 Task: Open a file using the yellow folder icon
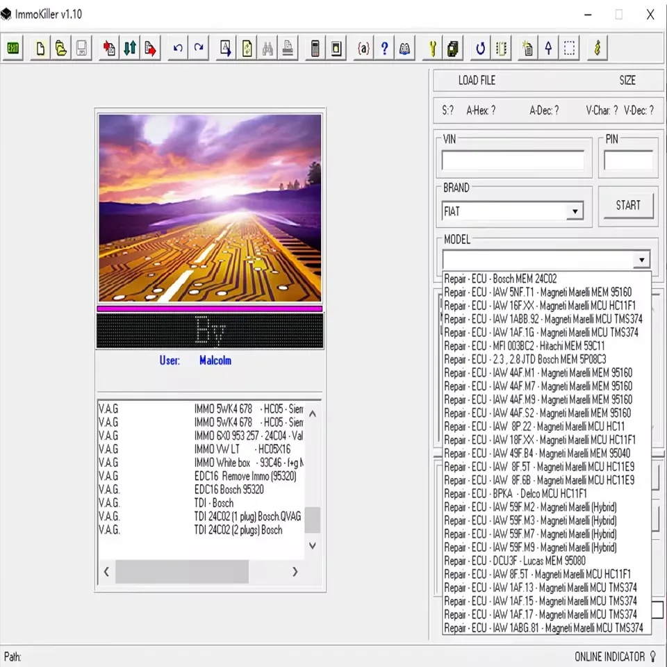pyautogui.click(x=60, y=48)
